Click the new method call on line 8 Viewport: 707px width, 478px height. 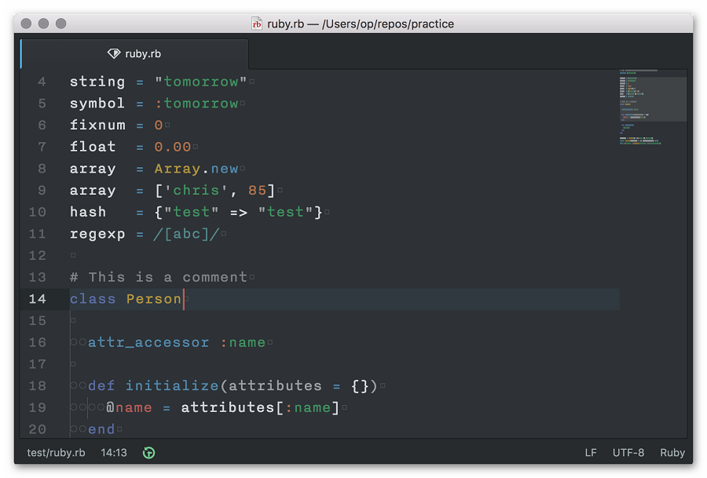point(224,169)
